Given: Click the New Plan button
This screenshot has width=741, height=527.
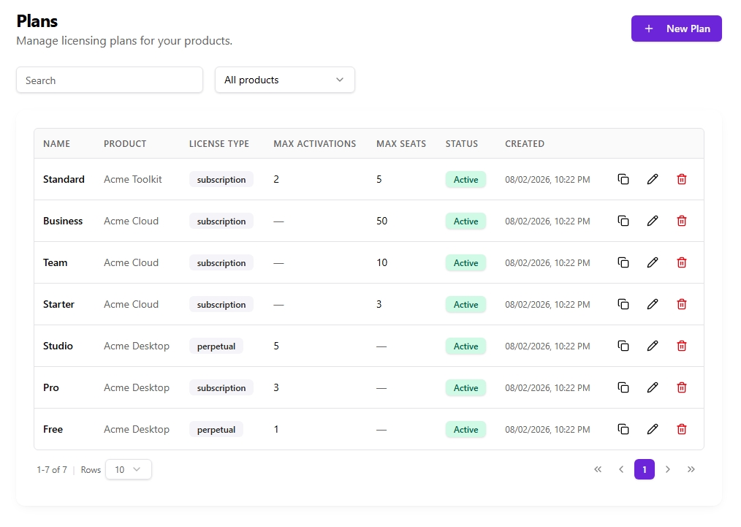Looking at the screenshot, I should click(x=676, y=29).
